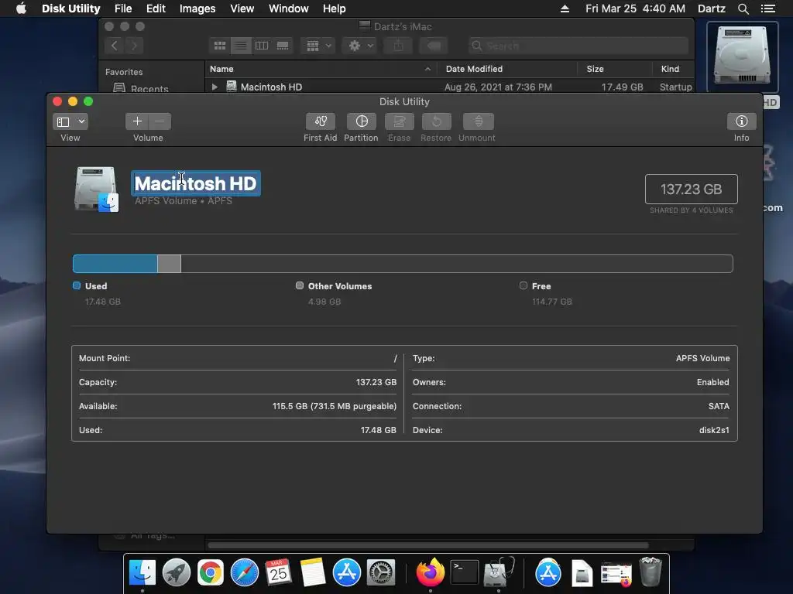The height and width of the screenshot is (594, 793).
Task: Open the Window menu
Action: coord(288,9)
